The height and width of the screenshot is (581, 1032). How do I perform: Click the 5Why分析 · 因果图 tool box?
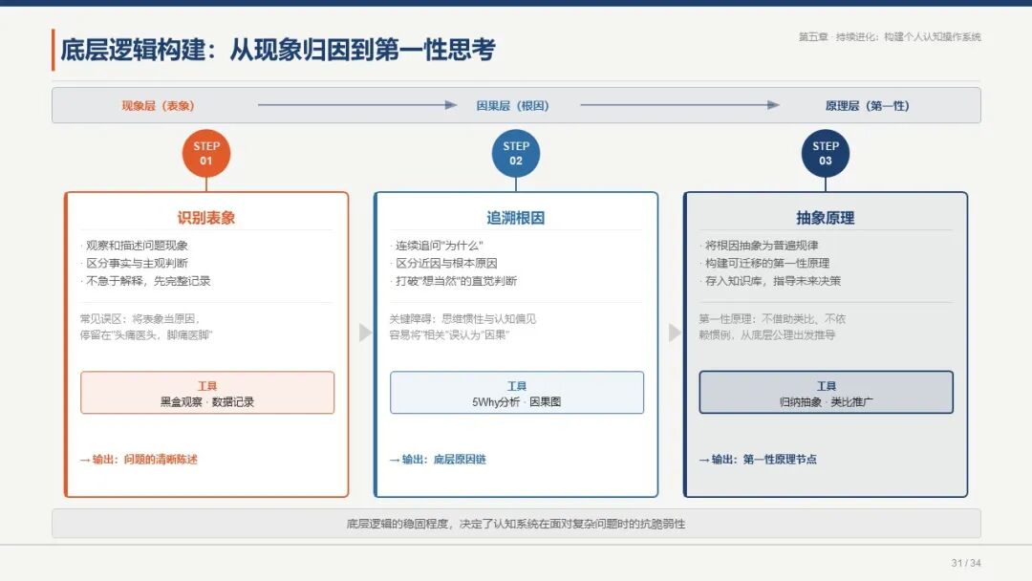click(517, 393)
